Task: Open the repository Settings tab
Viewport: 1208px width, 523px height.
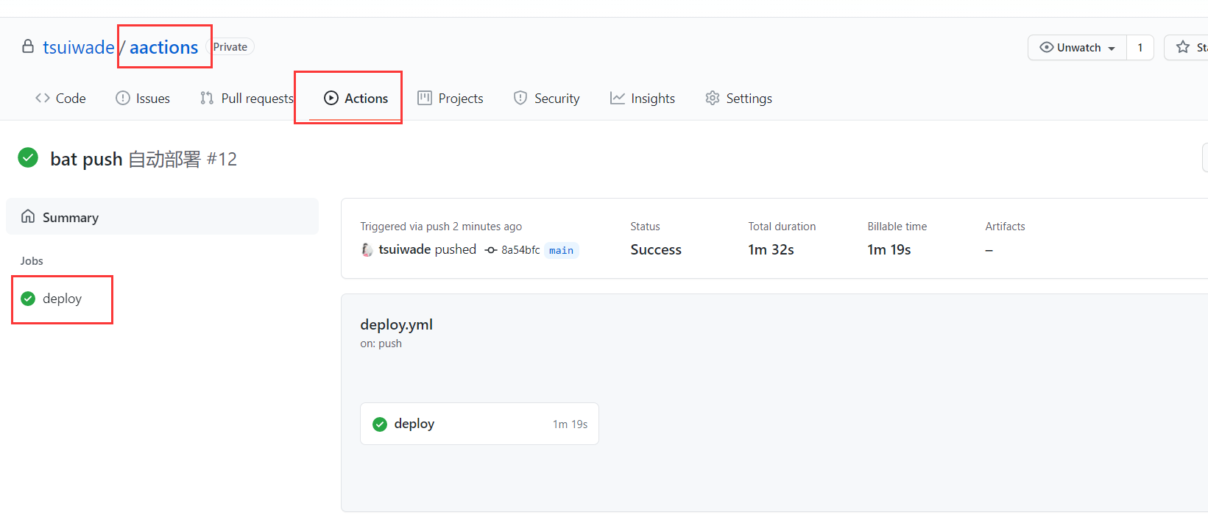Action: click(x=739, y=98)
